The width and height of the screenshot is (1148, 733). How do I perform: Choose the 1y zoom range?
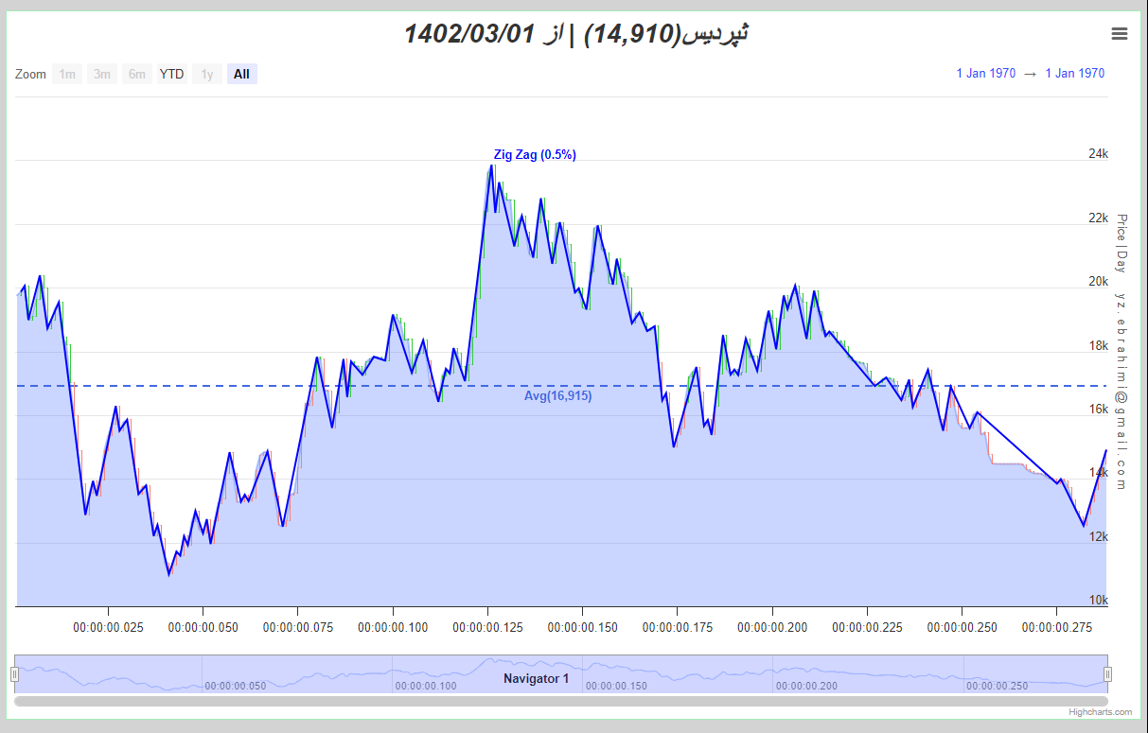click(207, 74)
